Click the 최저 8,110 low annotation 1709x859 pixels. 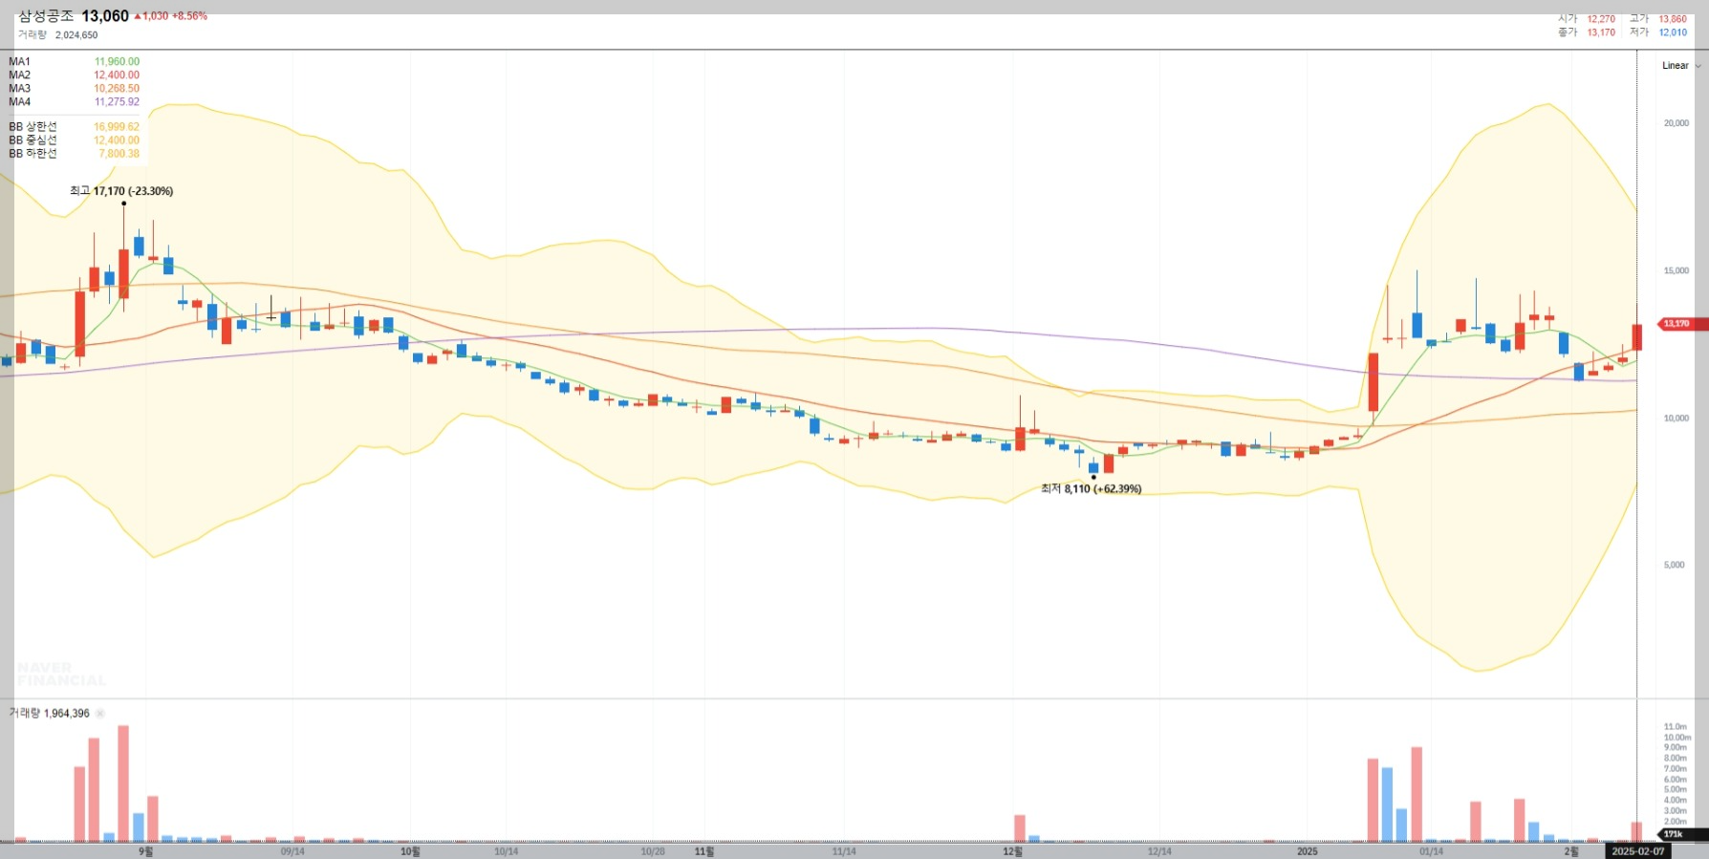click(x=1091, y=489)
